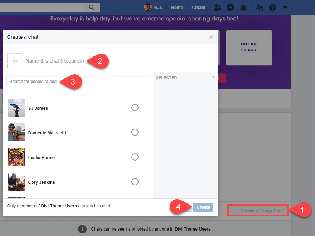Open the notifications bell icon
This screenshot has width=315, height=236.
pyautogui.click(x=243, y=7)
